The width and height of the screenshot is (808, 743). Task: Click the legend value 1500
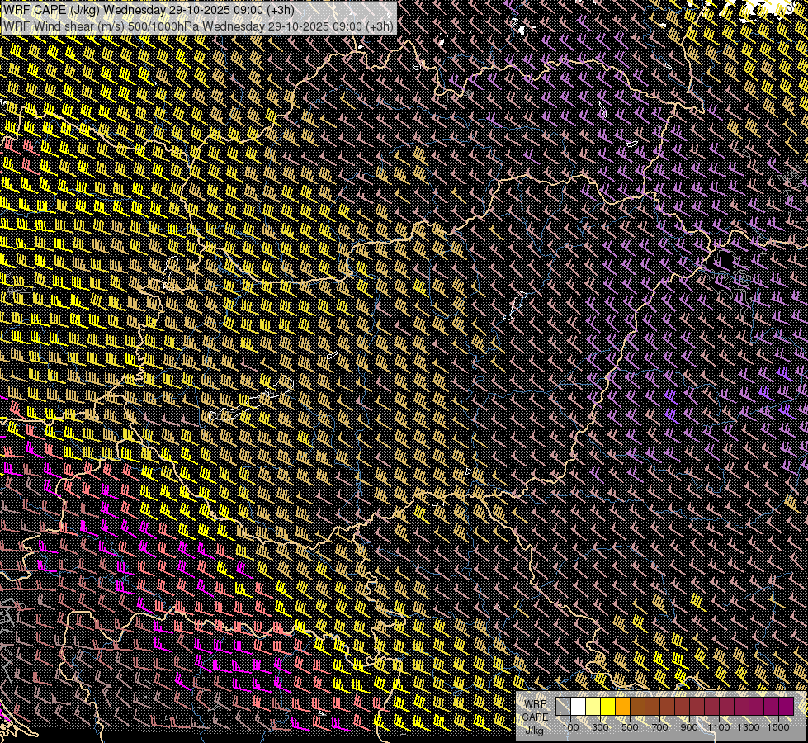(778, 727)
